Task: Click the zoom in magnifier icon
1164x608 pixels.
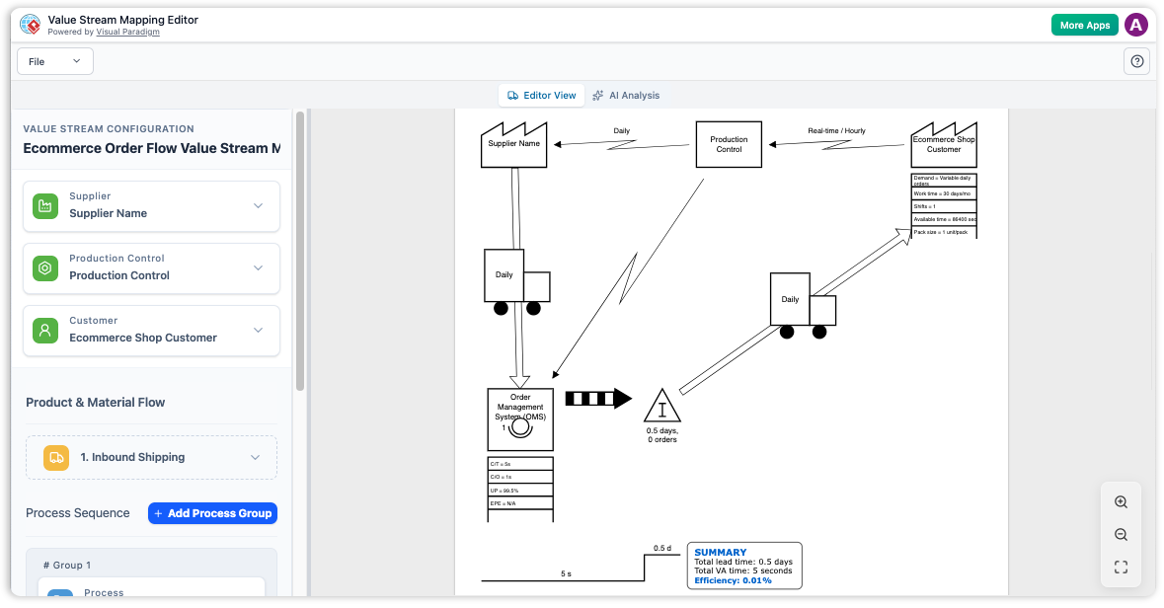Action: point(1121,501)
